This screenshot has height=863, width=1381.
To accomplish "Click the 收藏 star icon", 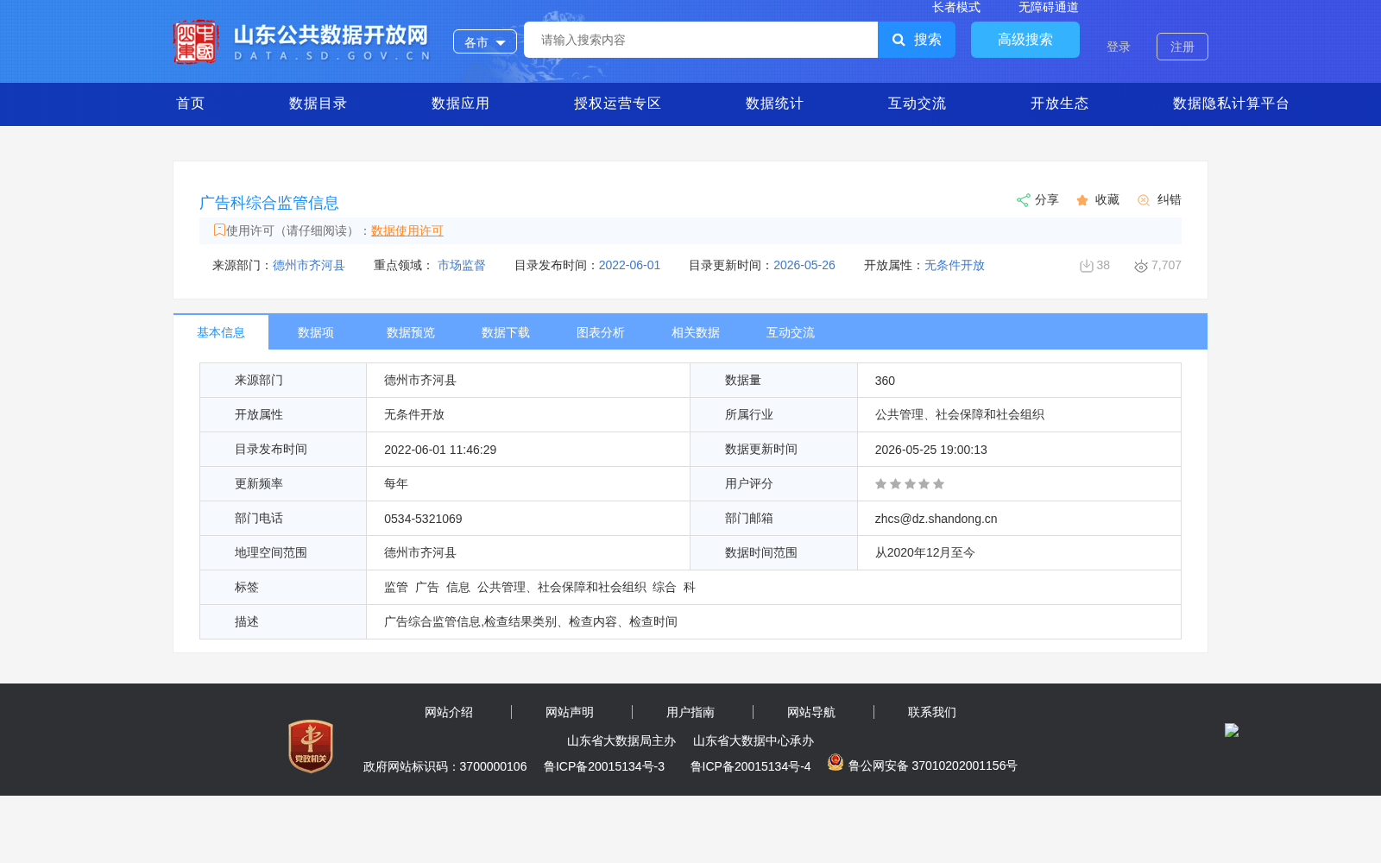I will 1082,200.
